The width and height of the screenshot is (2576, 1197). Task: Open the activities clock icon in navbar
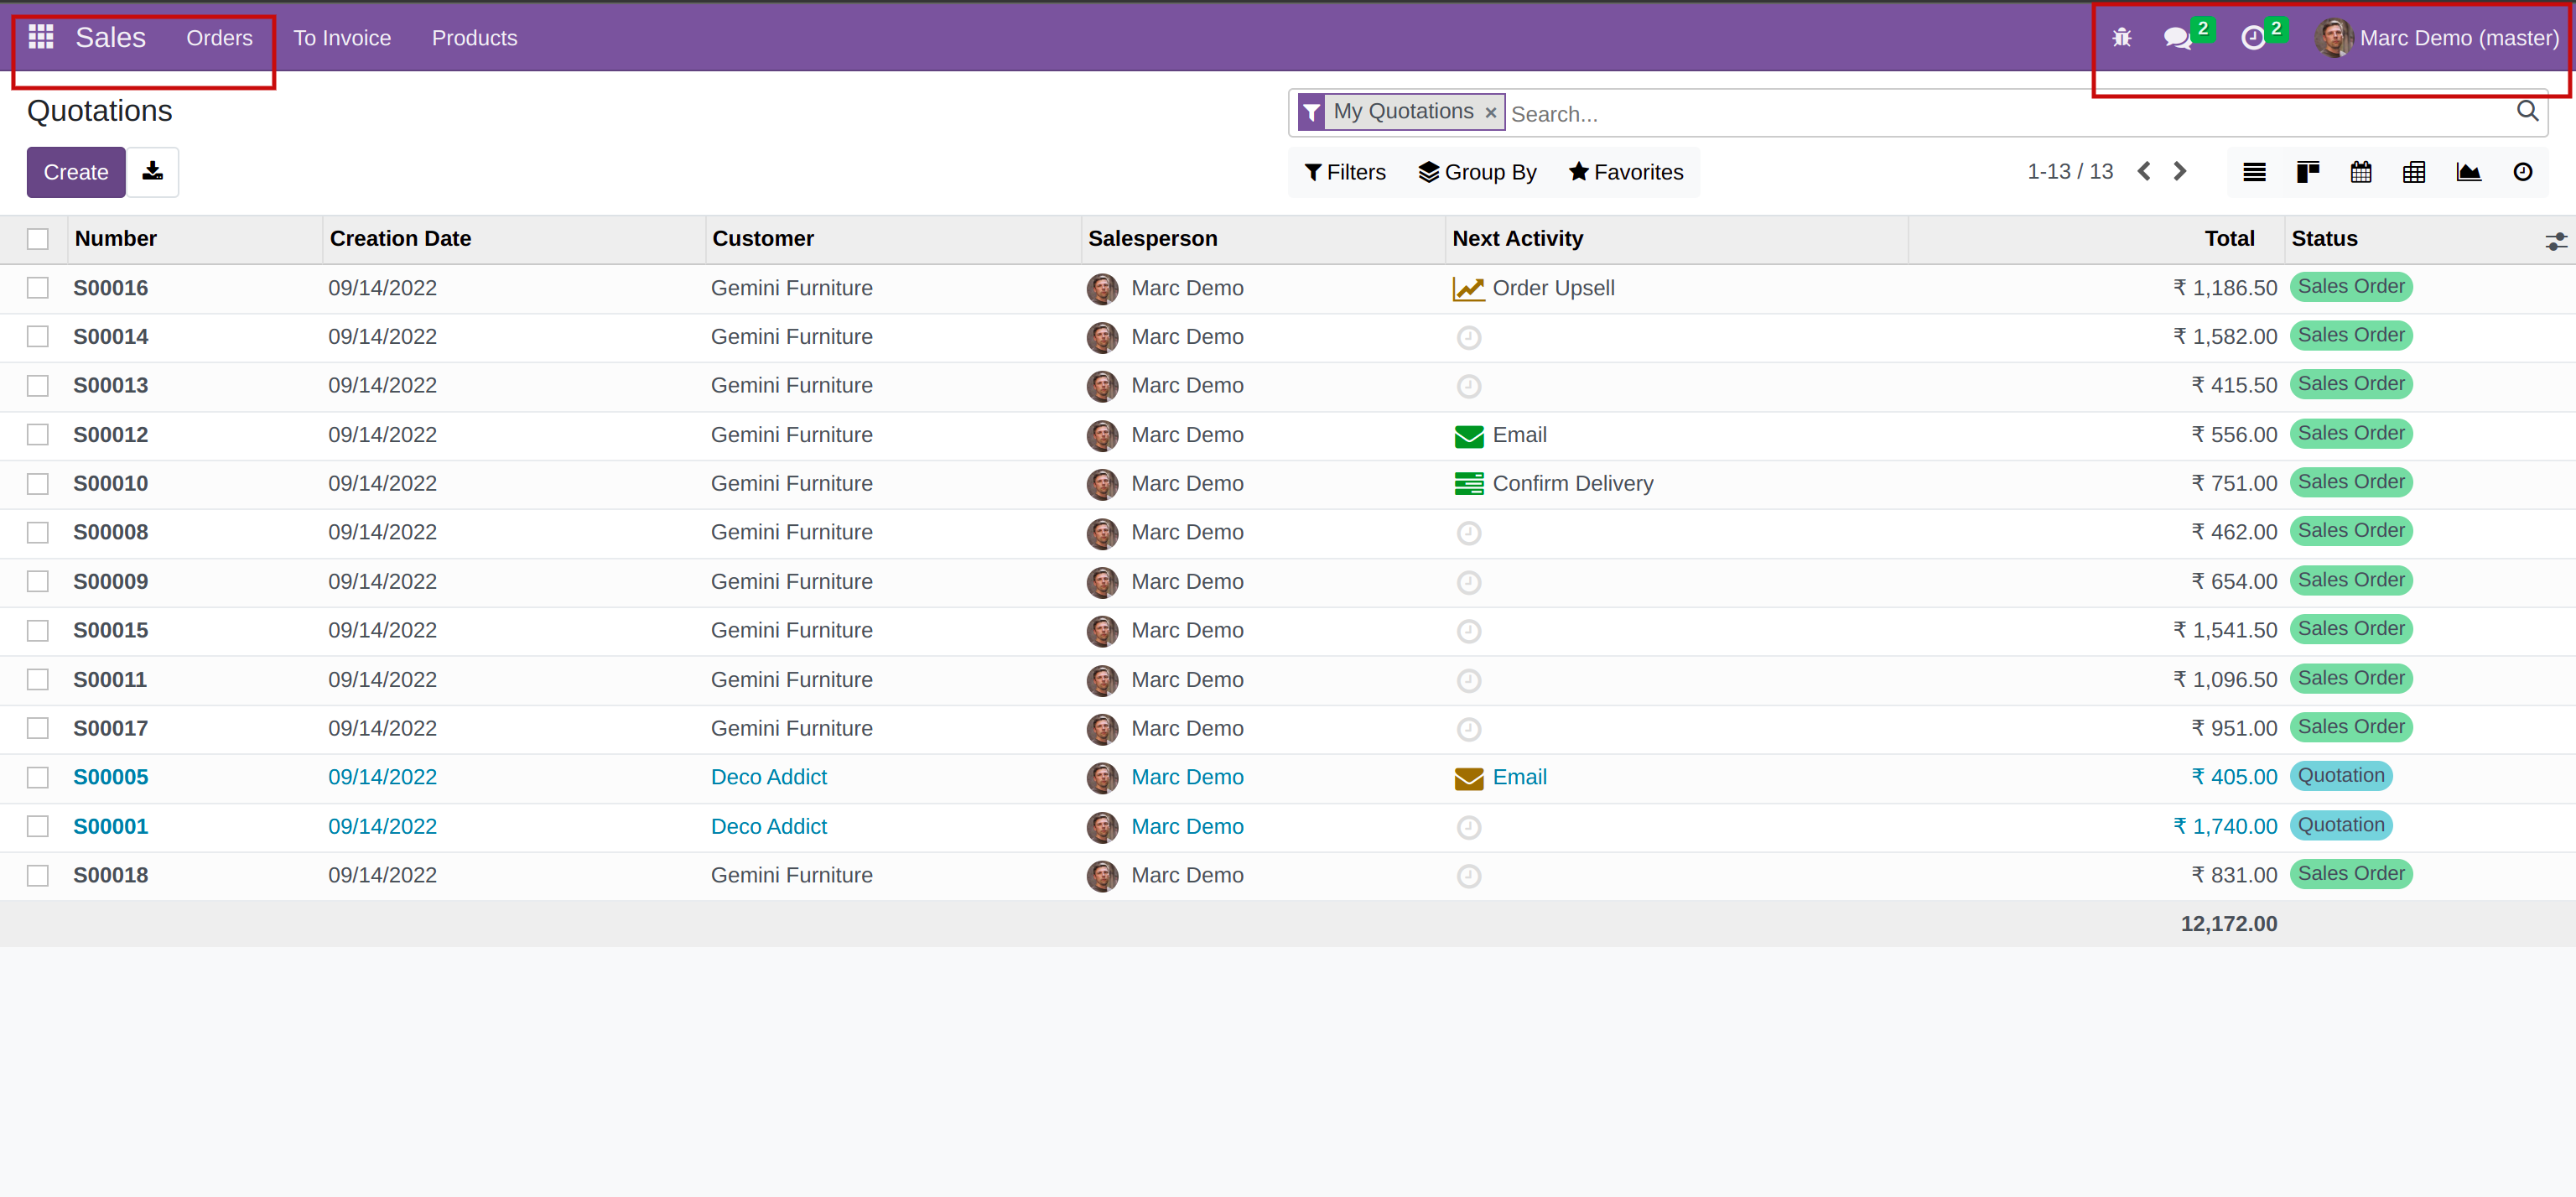click(x=2252, y=38)
